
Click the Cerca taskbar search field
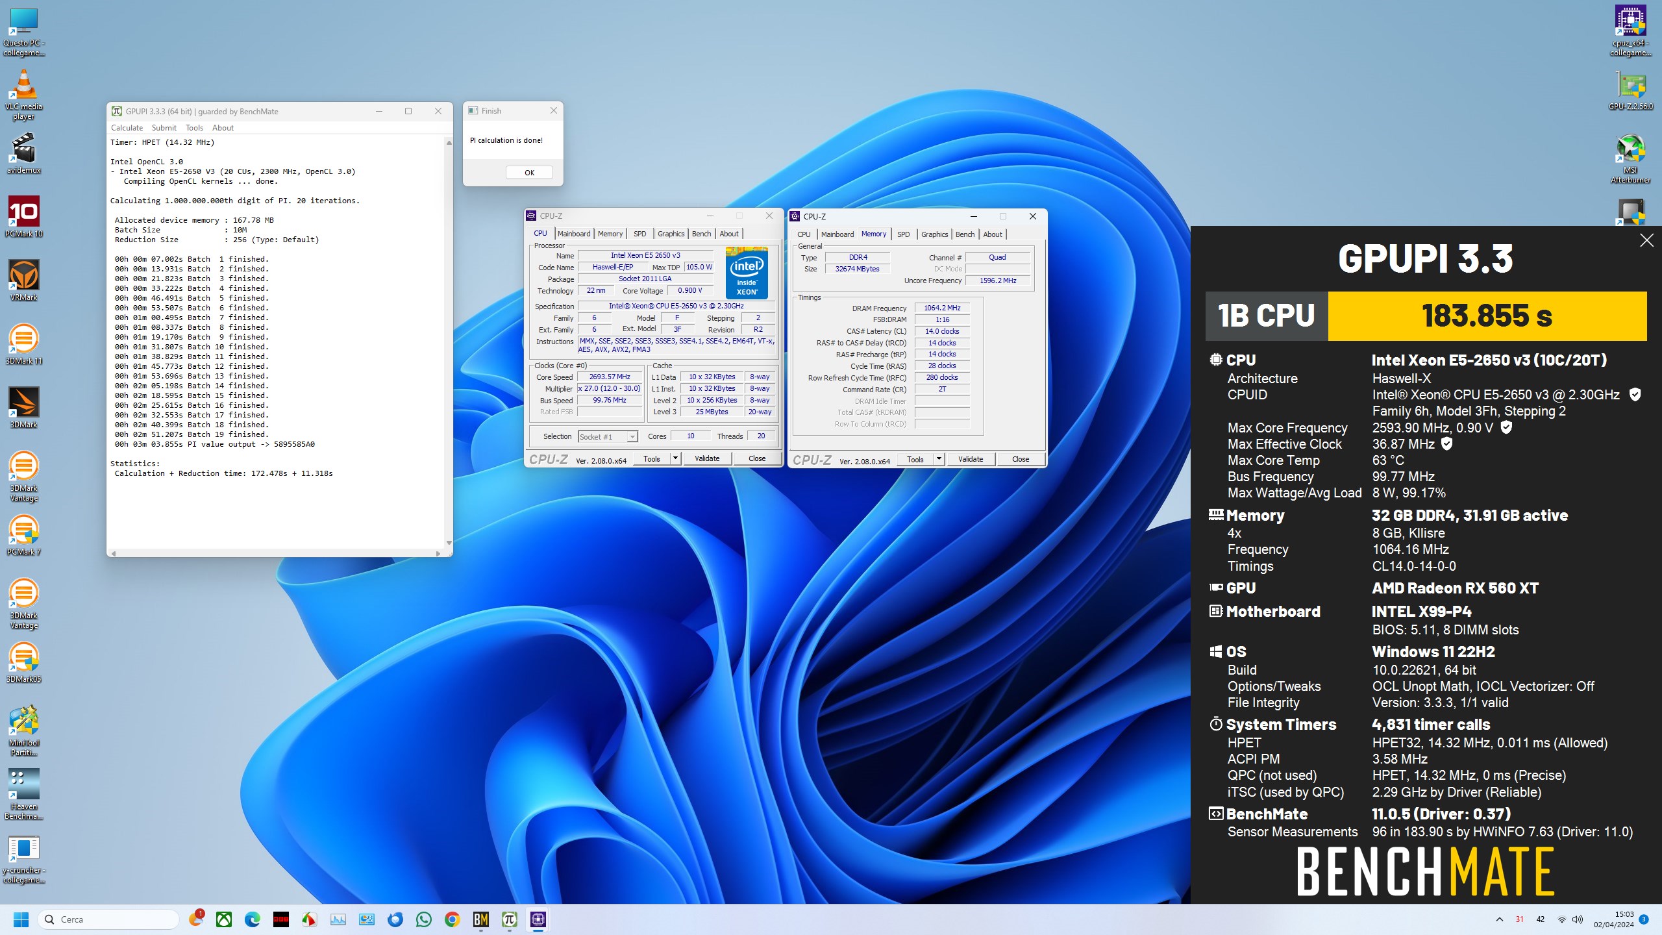[x=109, y=919]
